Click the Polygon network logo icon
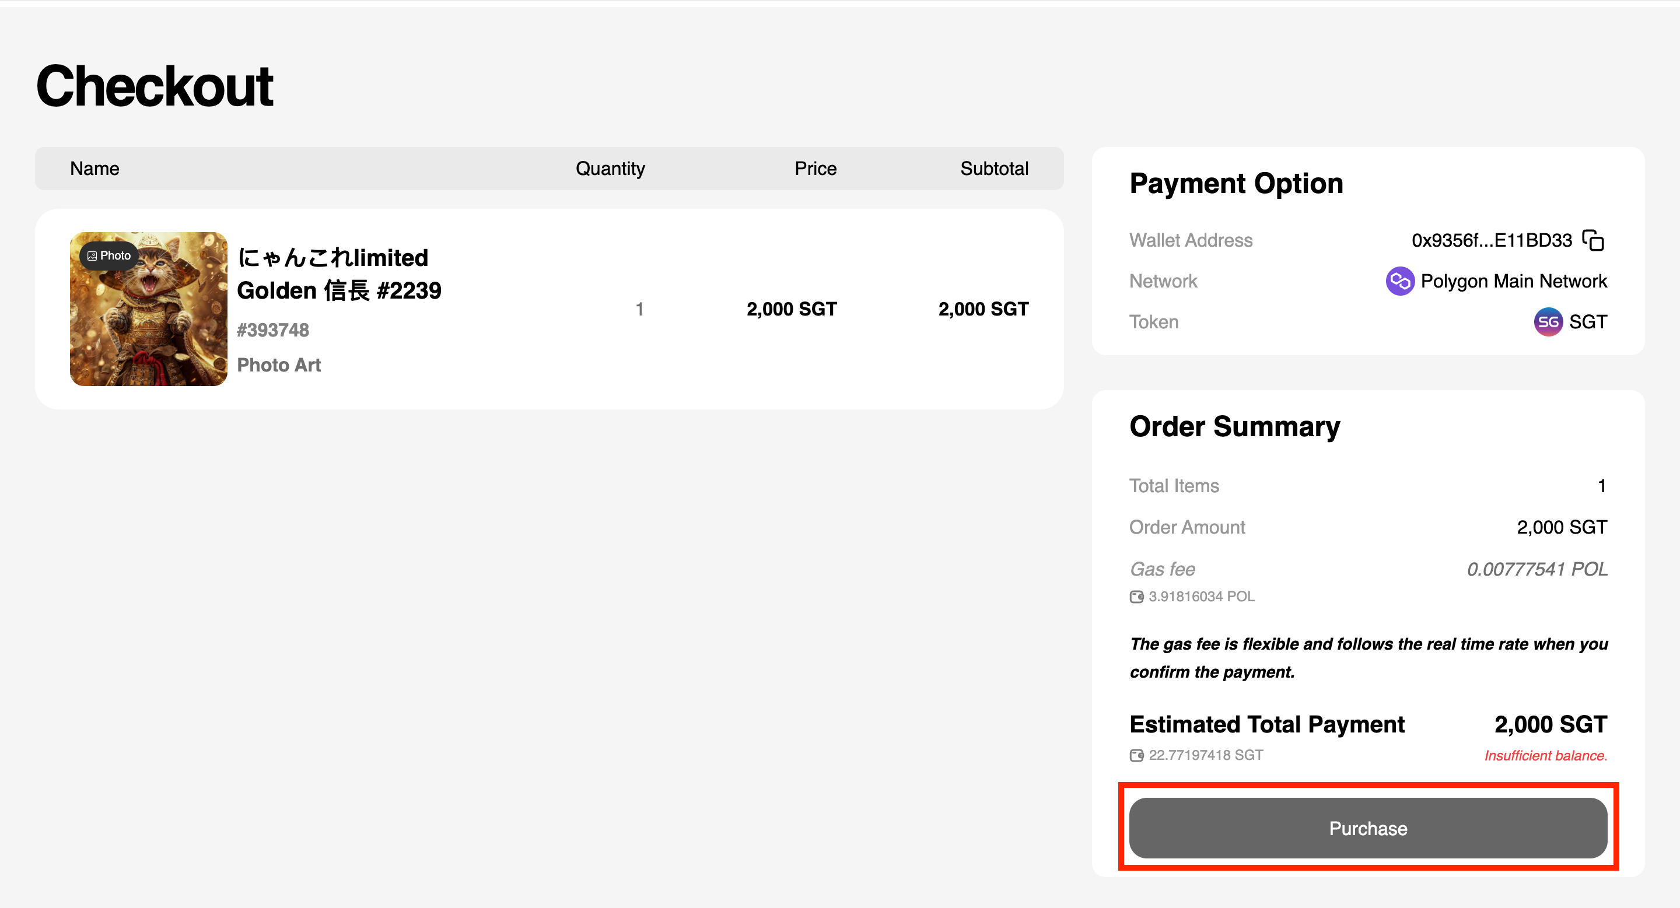The image size is (1680, 908). coord(1399,281)
